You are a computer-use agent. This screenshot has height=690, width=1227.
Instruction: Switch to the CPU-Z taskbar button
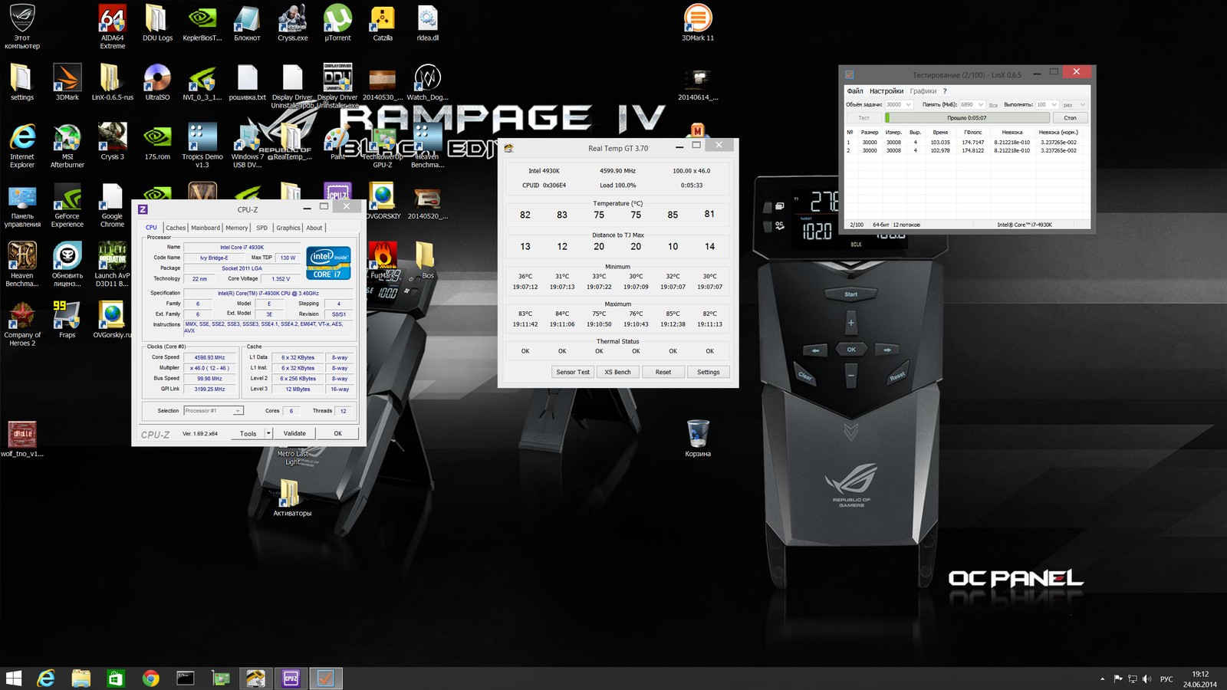click(x=291, y=678)
